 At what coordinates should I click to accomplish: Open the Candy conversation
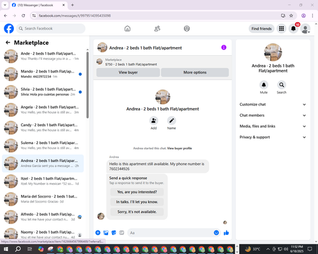pos(43,128)
